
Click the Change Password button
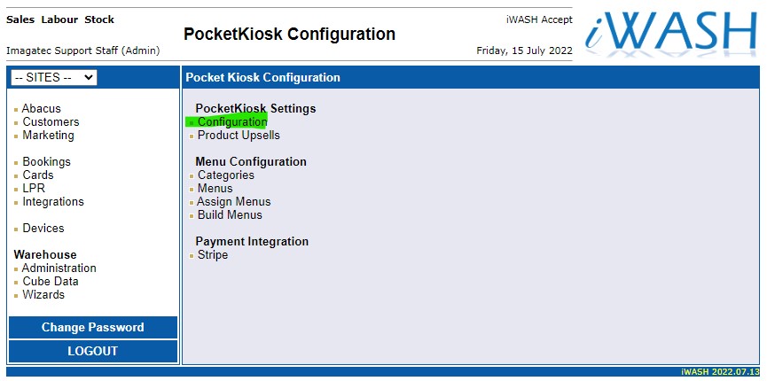pos(92,328)
